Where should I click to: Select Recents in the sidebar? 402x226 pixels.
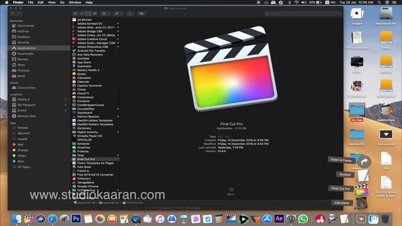pyautogui.click(x=23, y=43)
